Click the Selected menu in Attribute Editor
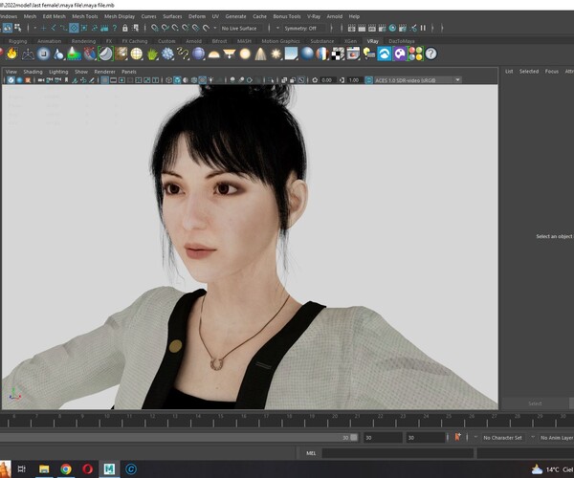Viewport: 574px width, 478px height. 529,72
